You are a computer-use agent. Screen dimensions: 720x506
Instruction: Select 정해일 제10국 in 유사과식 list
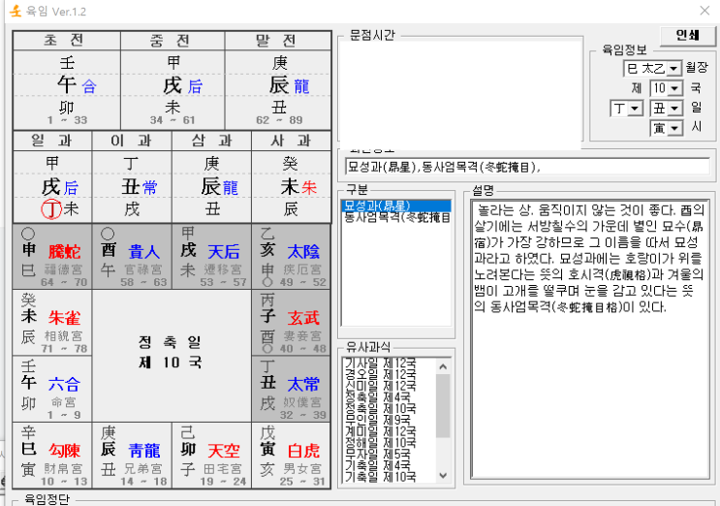380,443
